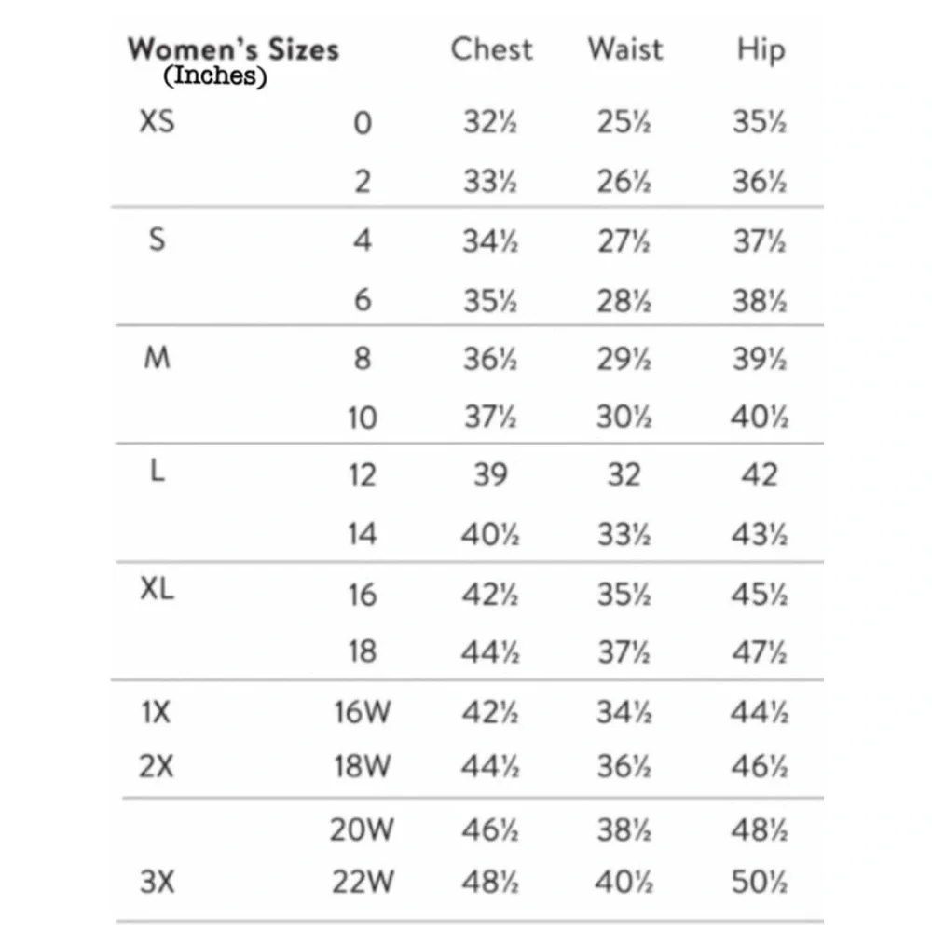Select numeric size 0 in the XS row
Viewport: 932px width, 932px height.
(x=363, y=123)
